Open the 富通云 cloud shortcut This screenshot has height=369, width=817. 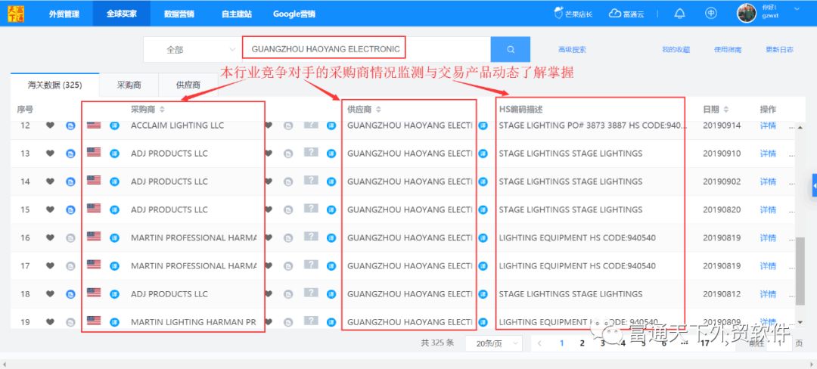click(626, 14)
